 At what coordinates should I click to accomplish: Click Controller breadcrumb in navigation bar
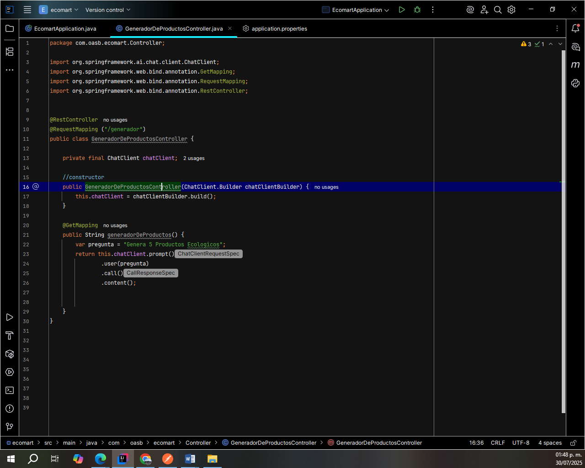point(198,442)
